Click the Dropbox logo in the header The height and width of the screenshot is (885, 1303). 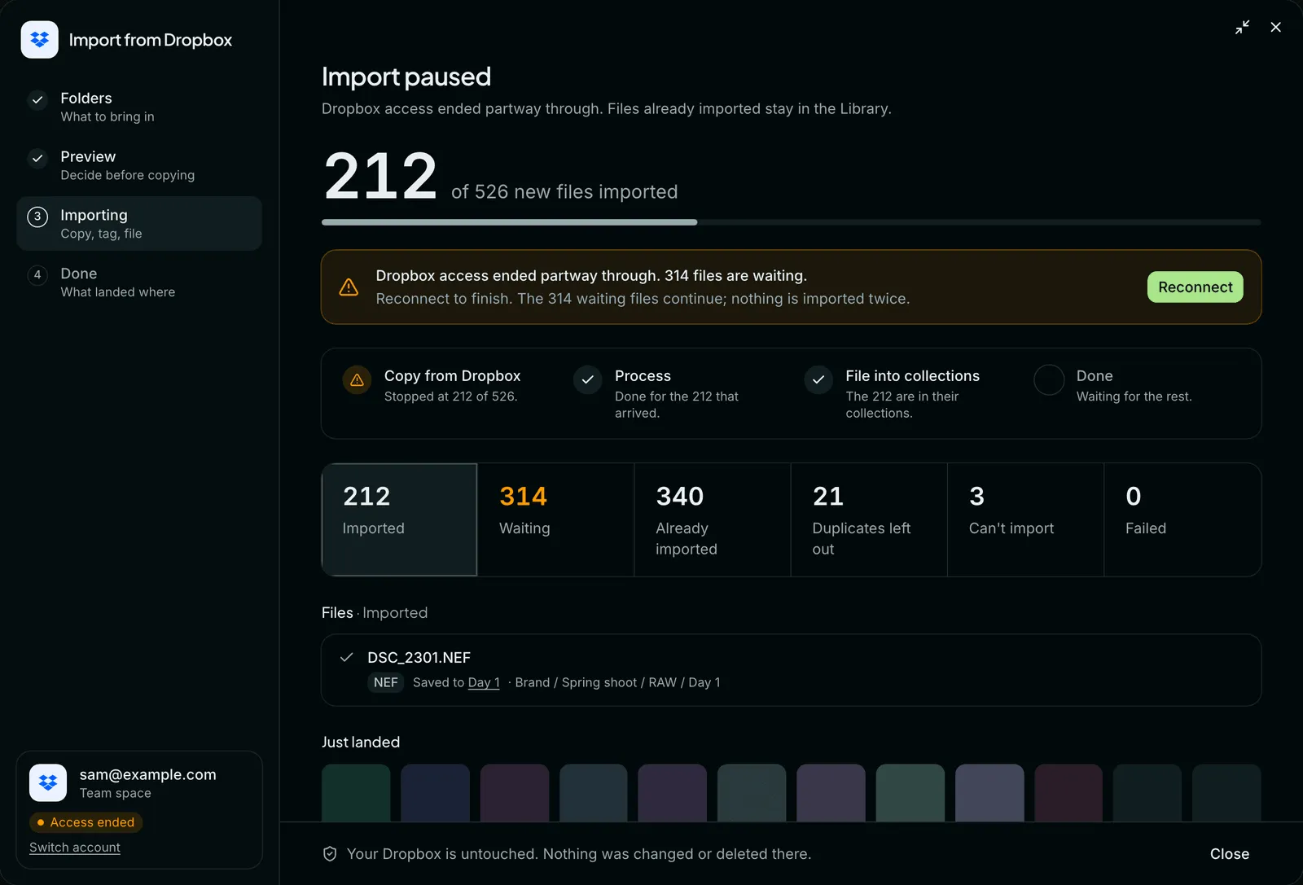click(x=39, y=39)
